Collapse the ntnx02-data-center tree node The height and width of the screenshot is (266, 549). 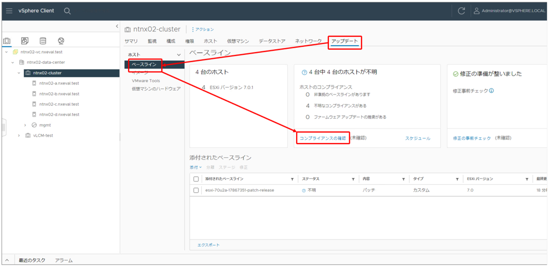pos(13,62)
